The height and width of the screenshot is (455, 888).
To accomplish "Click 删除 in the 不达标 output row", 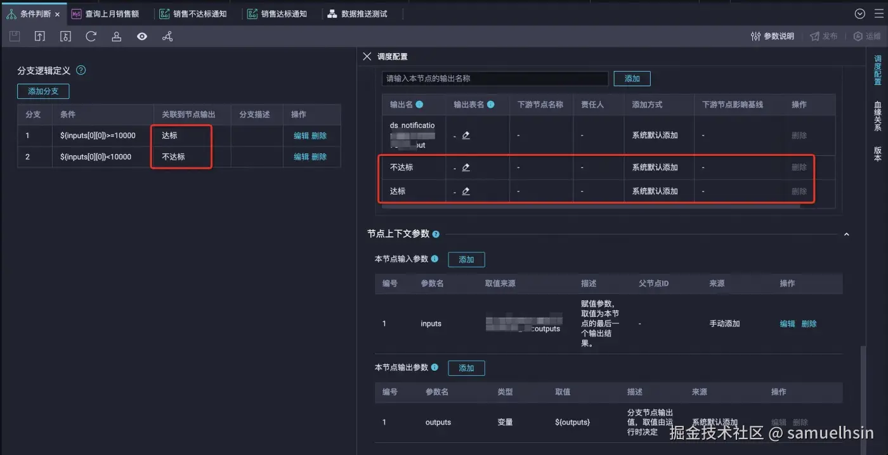I will point(799,167).
